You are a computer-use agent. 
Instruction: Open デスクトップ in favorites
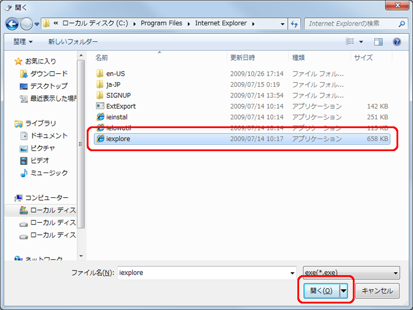[44, 86]
